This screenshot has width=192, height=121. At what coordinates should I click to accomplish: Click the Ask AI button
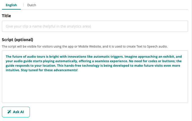[16, 112]
